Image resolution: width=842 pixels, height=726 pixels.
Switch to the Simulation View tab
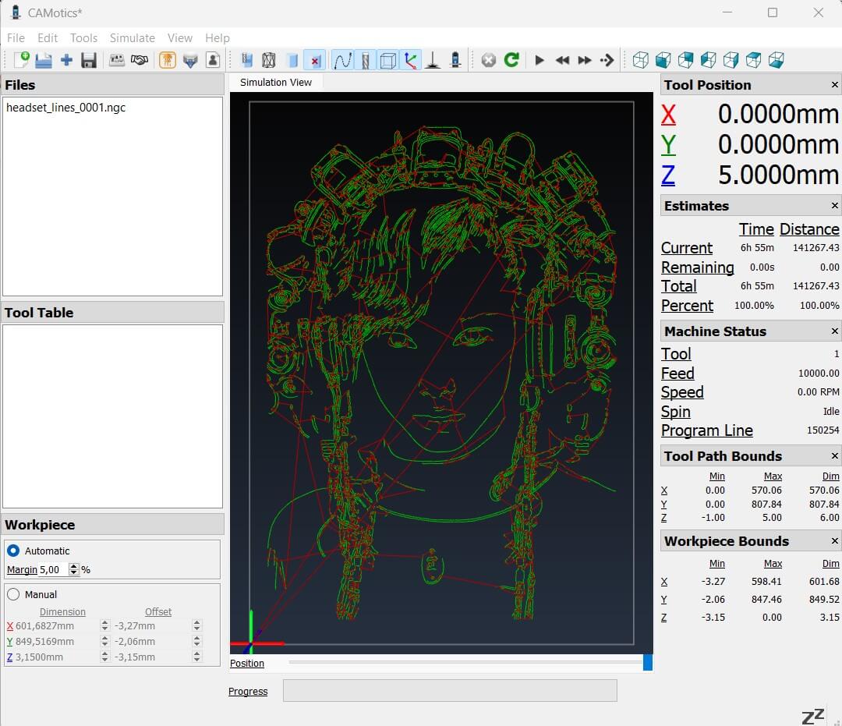(275, 82)
